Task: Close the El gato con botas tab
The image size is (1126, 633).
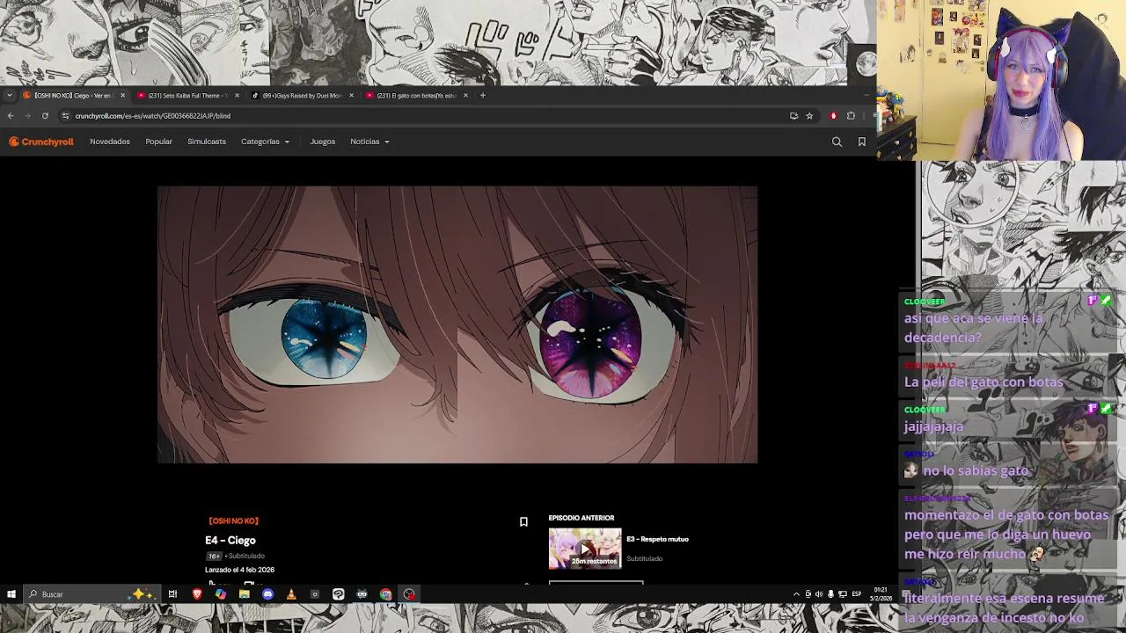Action: (465, 95)
